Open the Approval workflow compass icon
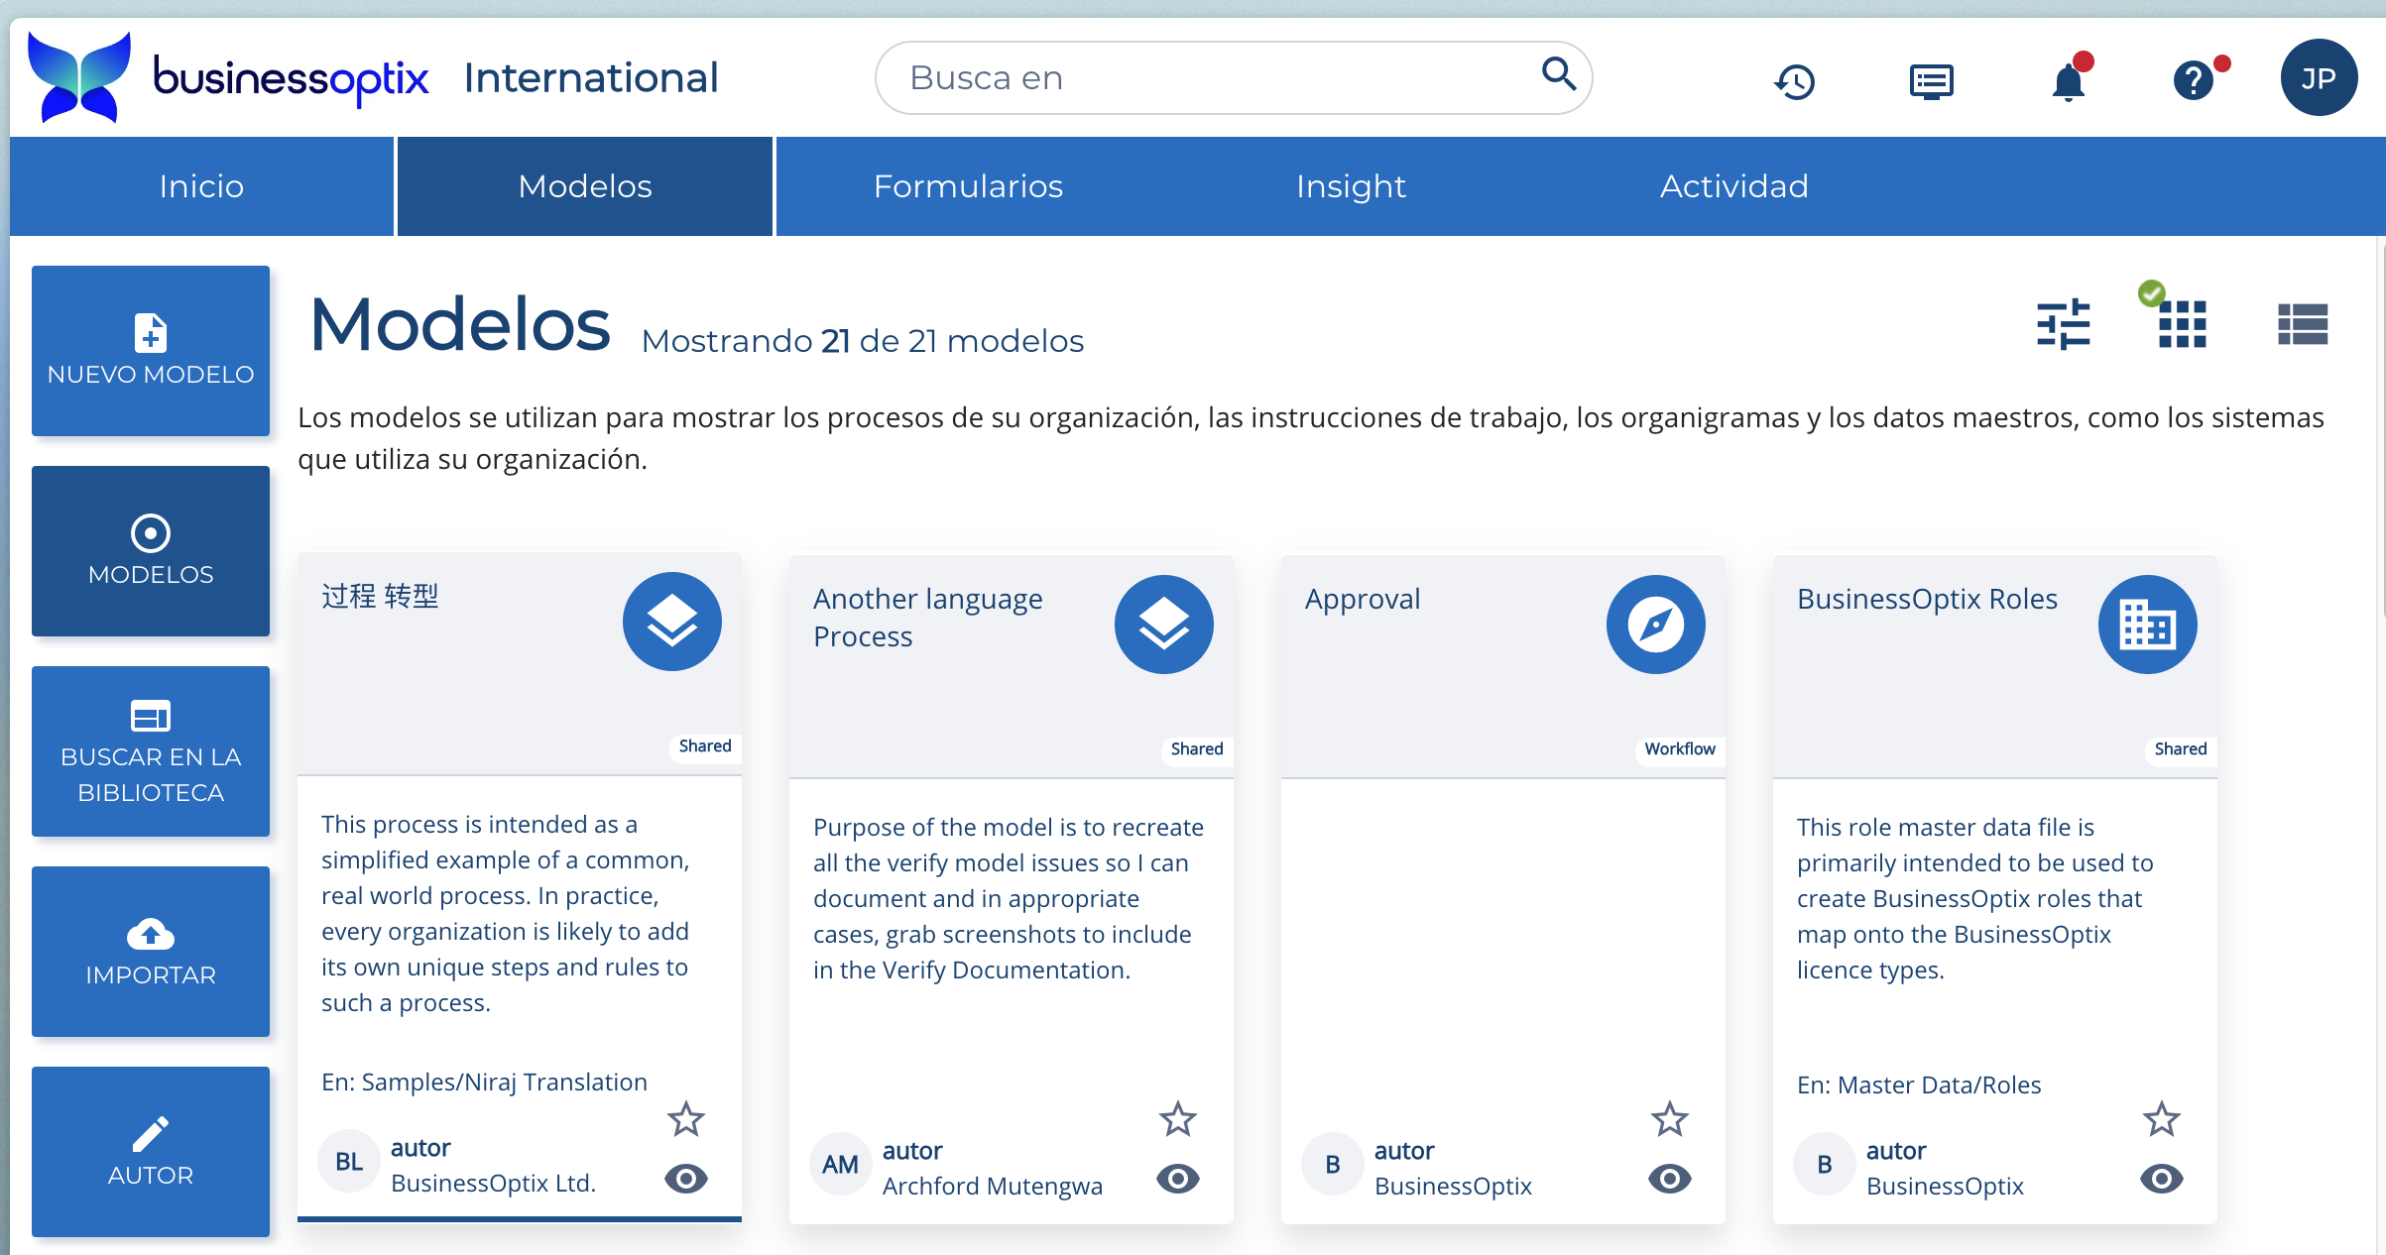 [x=1655, y=625]
